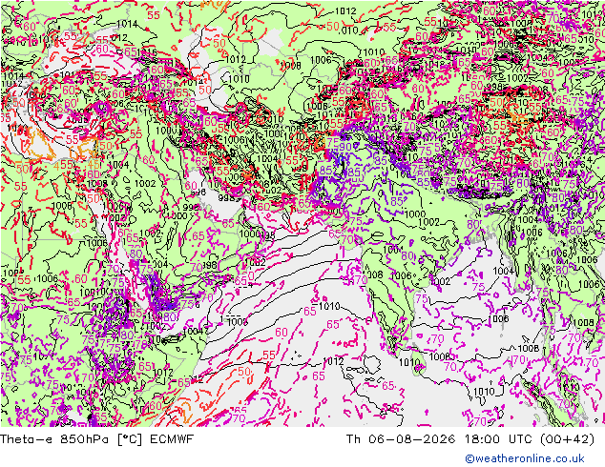Click the 'Theta-e 850hPa [°C] ECMWF' caption
Screen dimensions: 605x467
96,438
